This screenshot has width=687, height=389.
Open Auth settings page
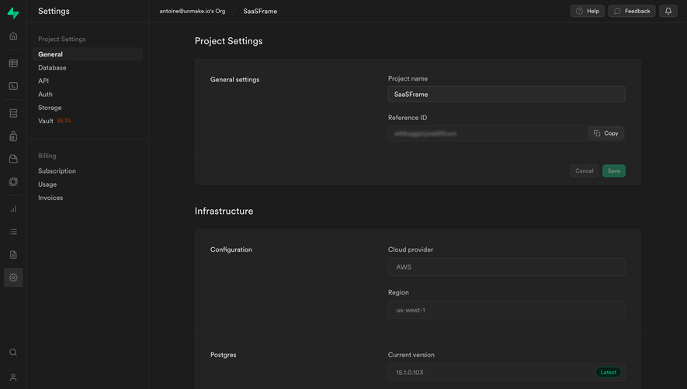coord(45,94)
